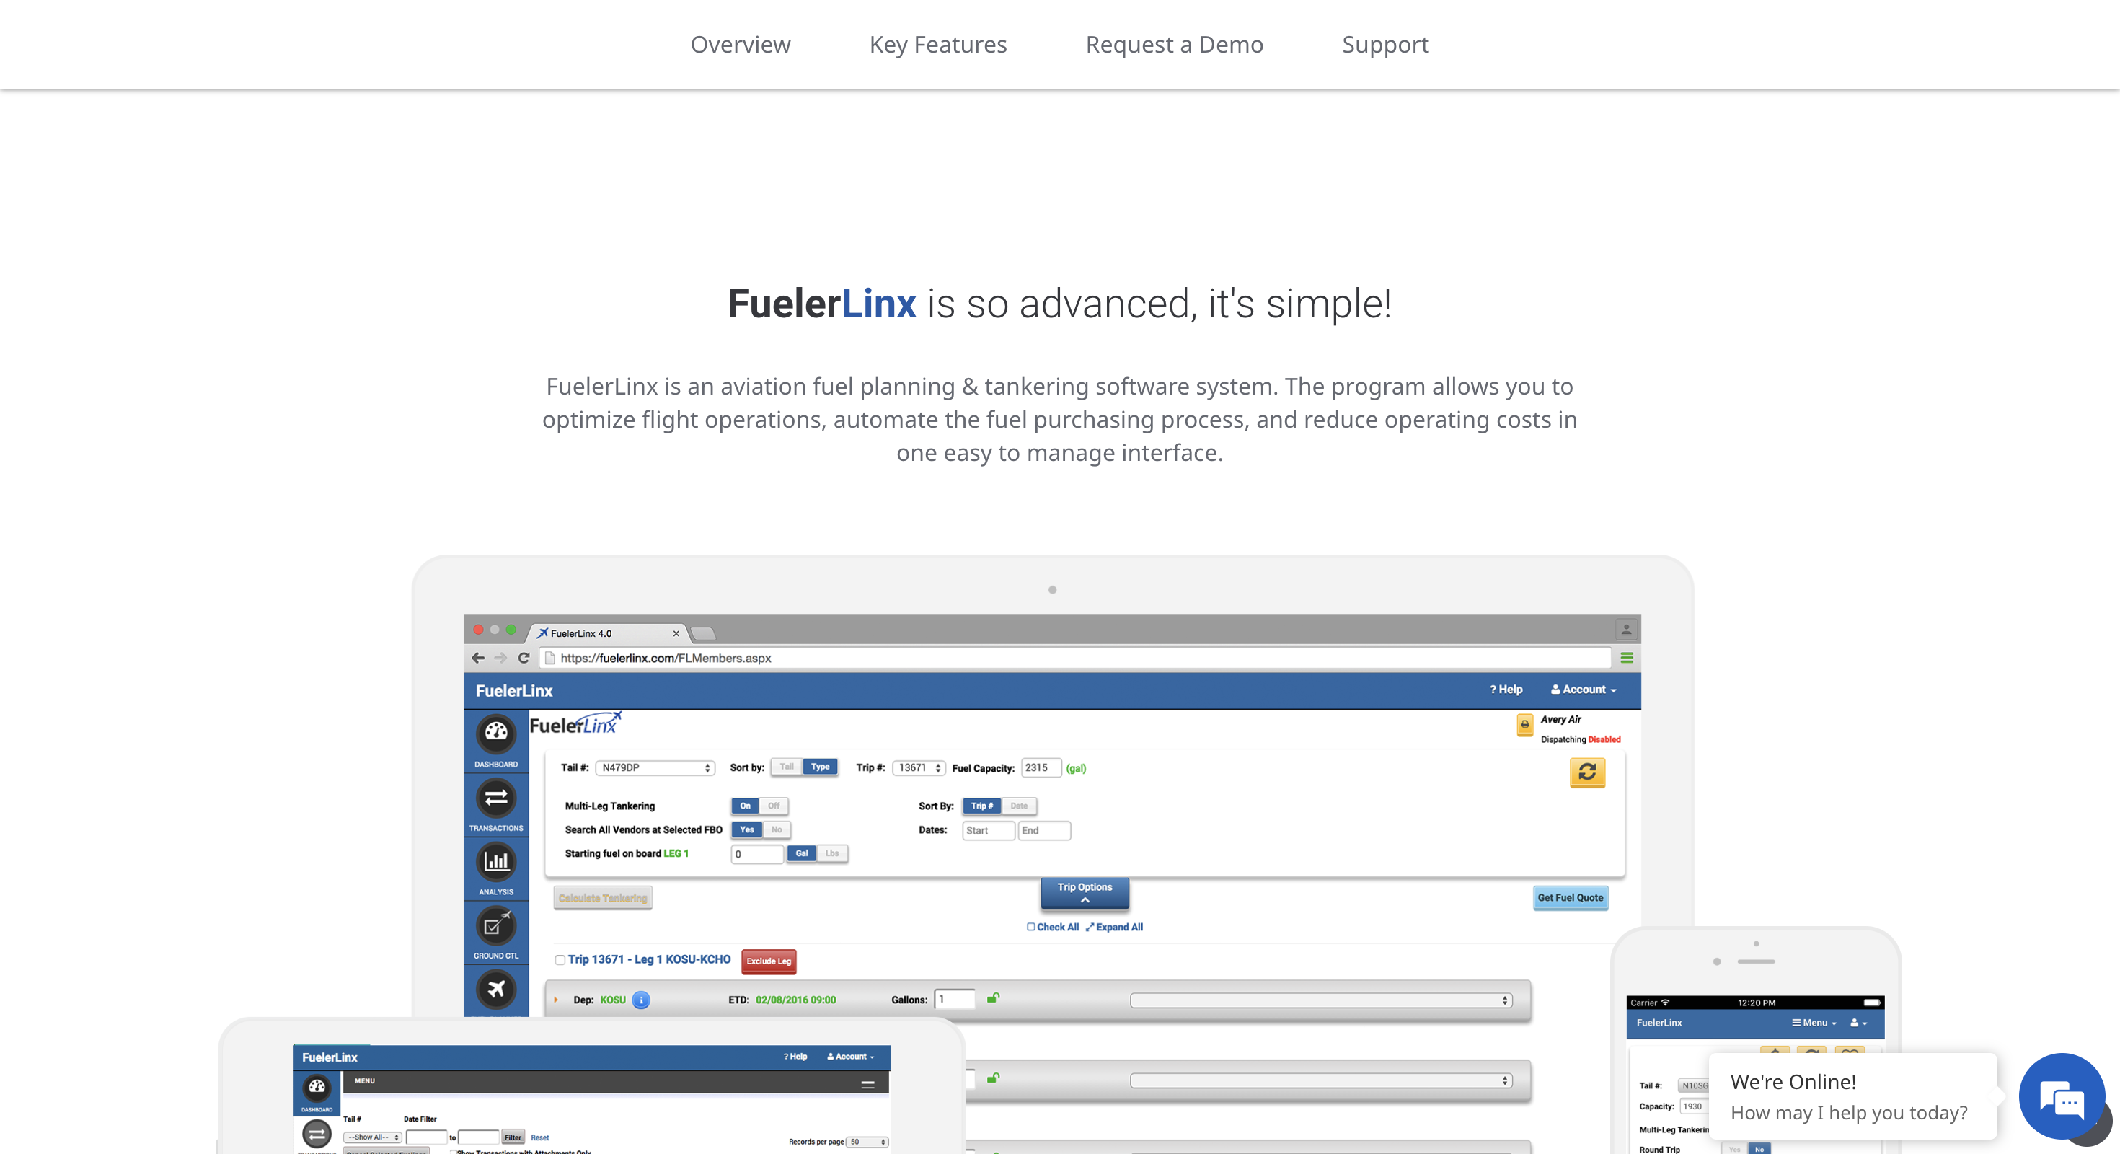Open the Account dropdown in app header
The image size is (2120, 1154).
pos(1584,690)
